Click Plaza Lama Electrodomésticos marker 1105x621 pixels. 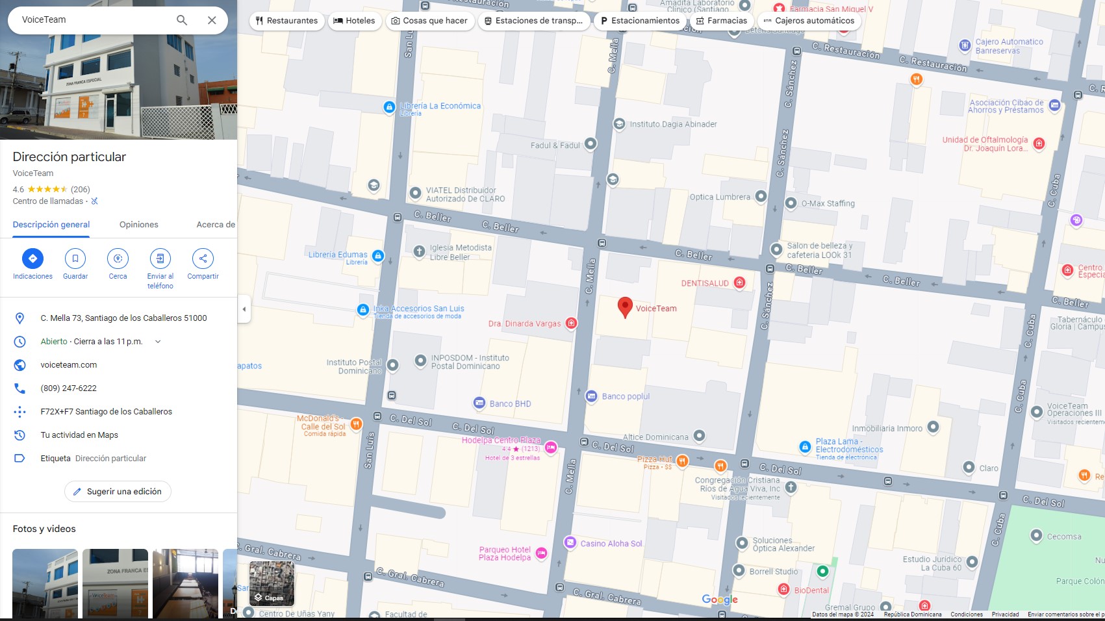point(805,447)
